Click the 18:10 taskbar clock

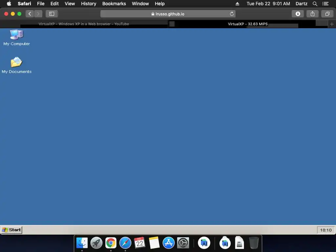tap(326, 230)
